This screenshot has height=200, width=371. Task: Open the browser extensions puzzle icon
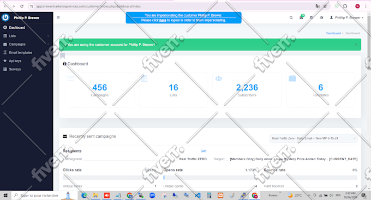click(345, 7)
